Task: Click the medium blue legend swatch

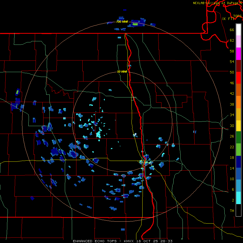Action: coord(238,174)
